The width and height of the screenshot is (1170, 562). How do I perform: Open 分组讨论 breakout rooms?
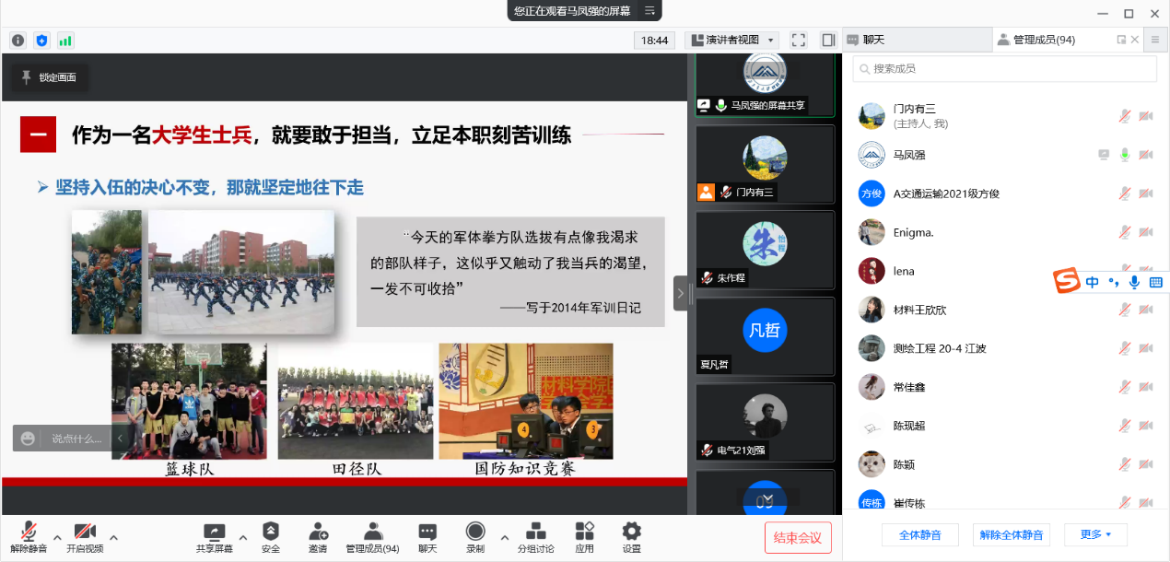click(x=535, y=537)
